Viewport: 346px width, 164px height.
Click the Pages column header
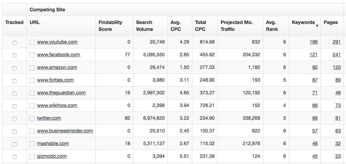(x=330, y=22)
